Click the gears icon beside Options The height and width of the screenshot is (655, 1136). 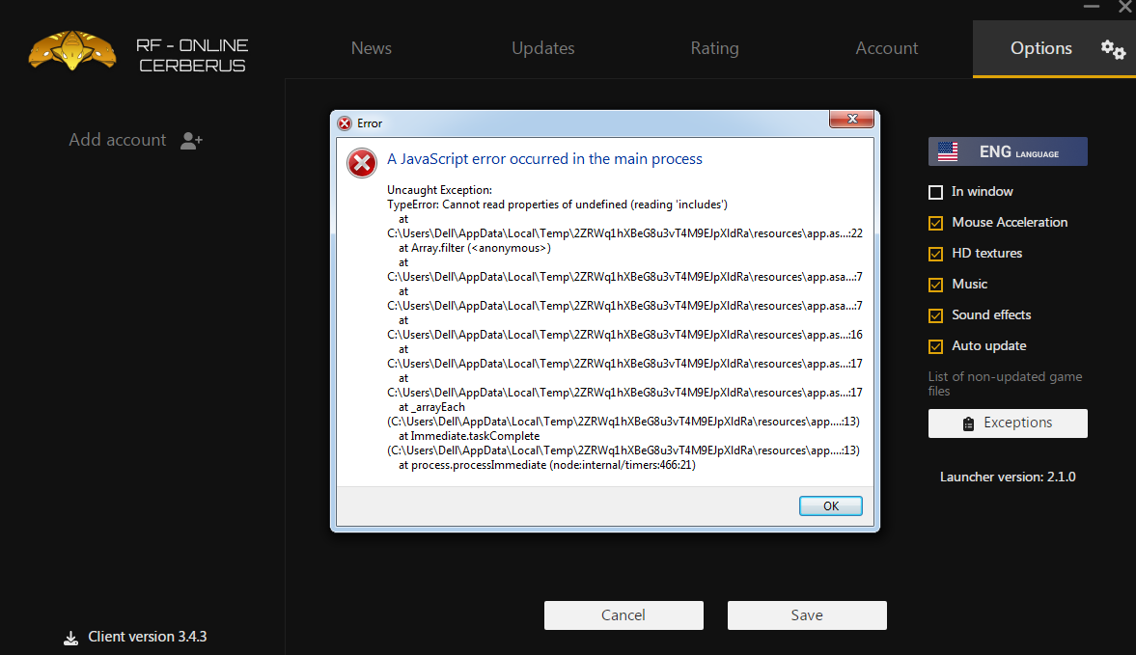coord(1113,49)
